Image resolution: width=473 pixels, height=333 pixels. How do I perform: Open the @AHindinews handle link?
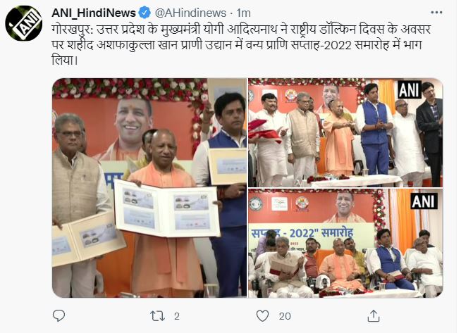coord(190,13)
